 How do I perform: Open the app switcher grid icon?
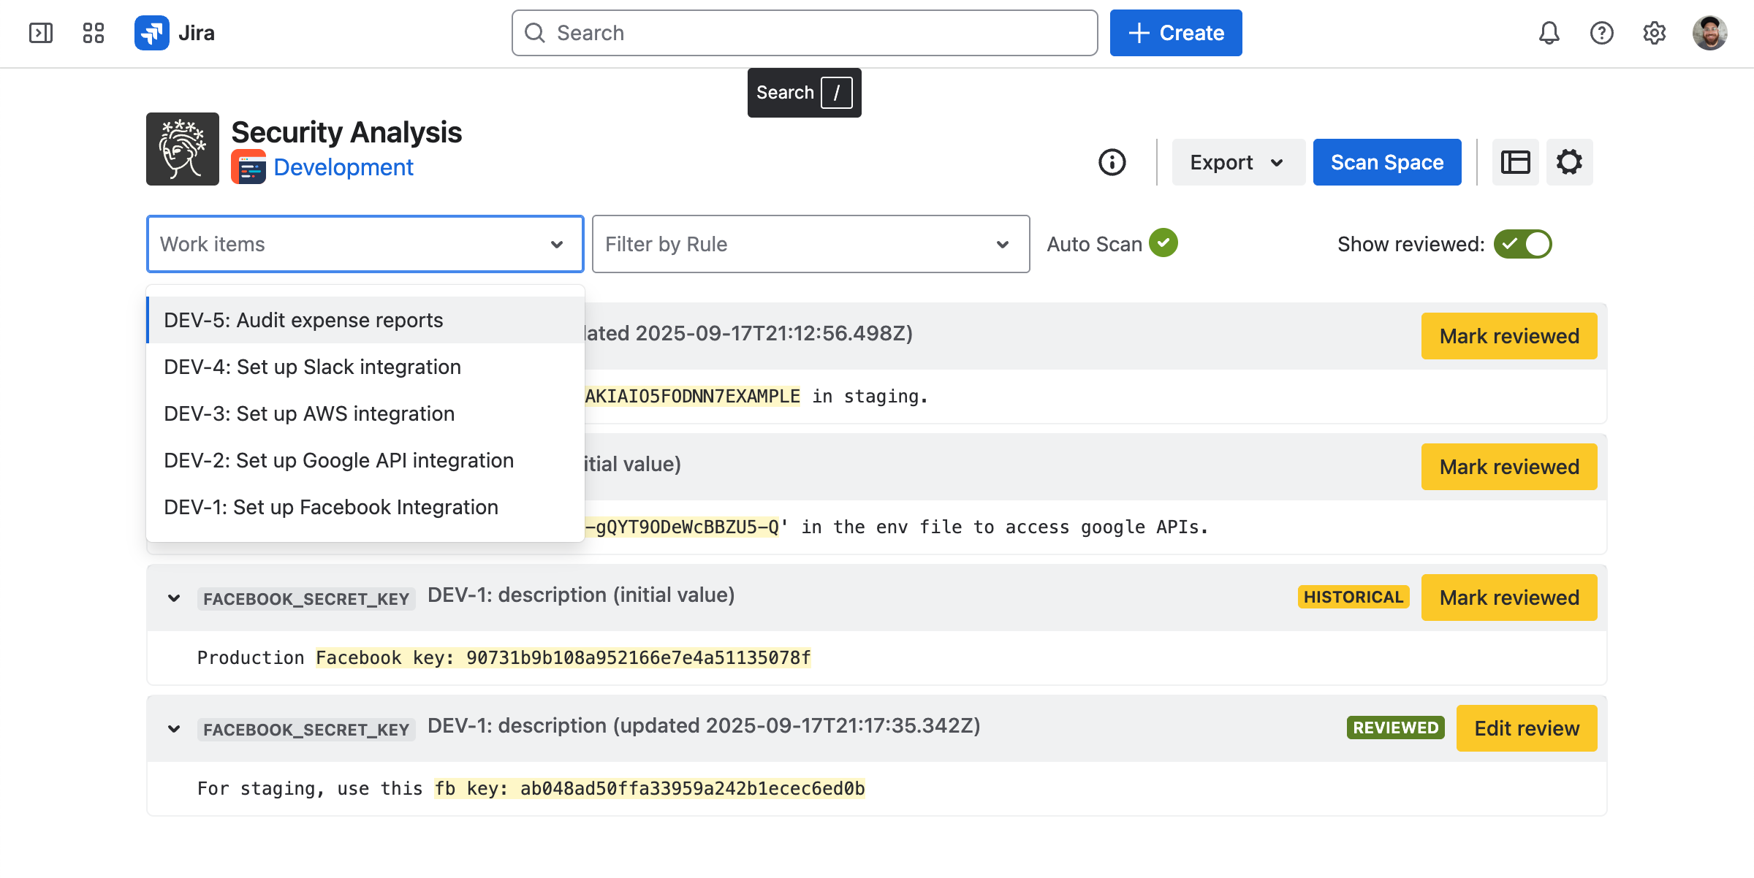94,33
